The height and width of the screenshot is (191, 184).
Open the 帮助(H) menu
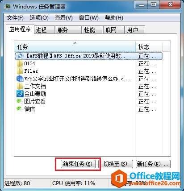(x=114, y=18)
